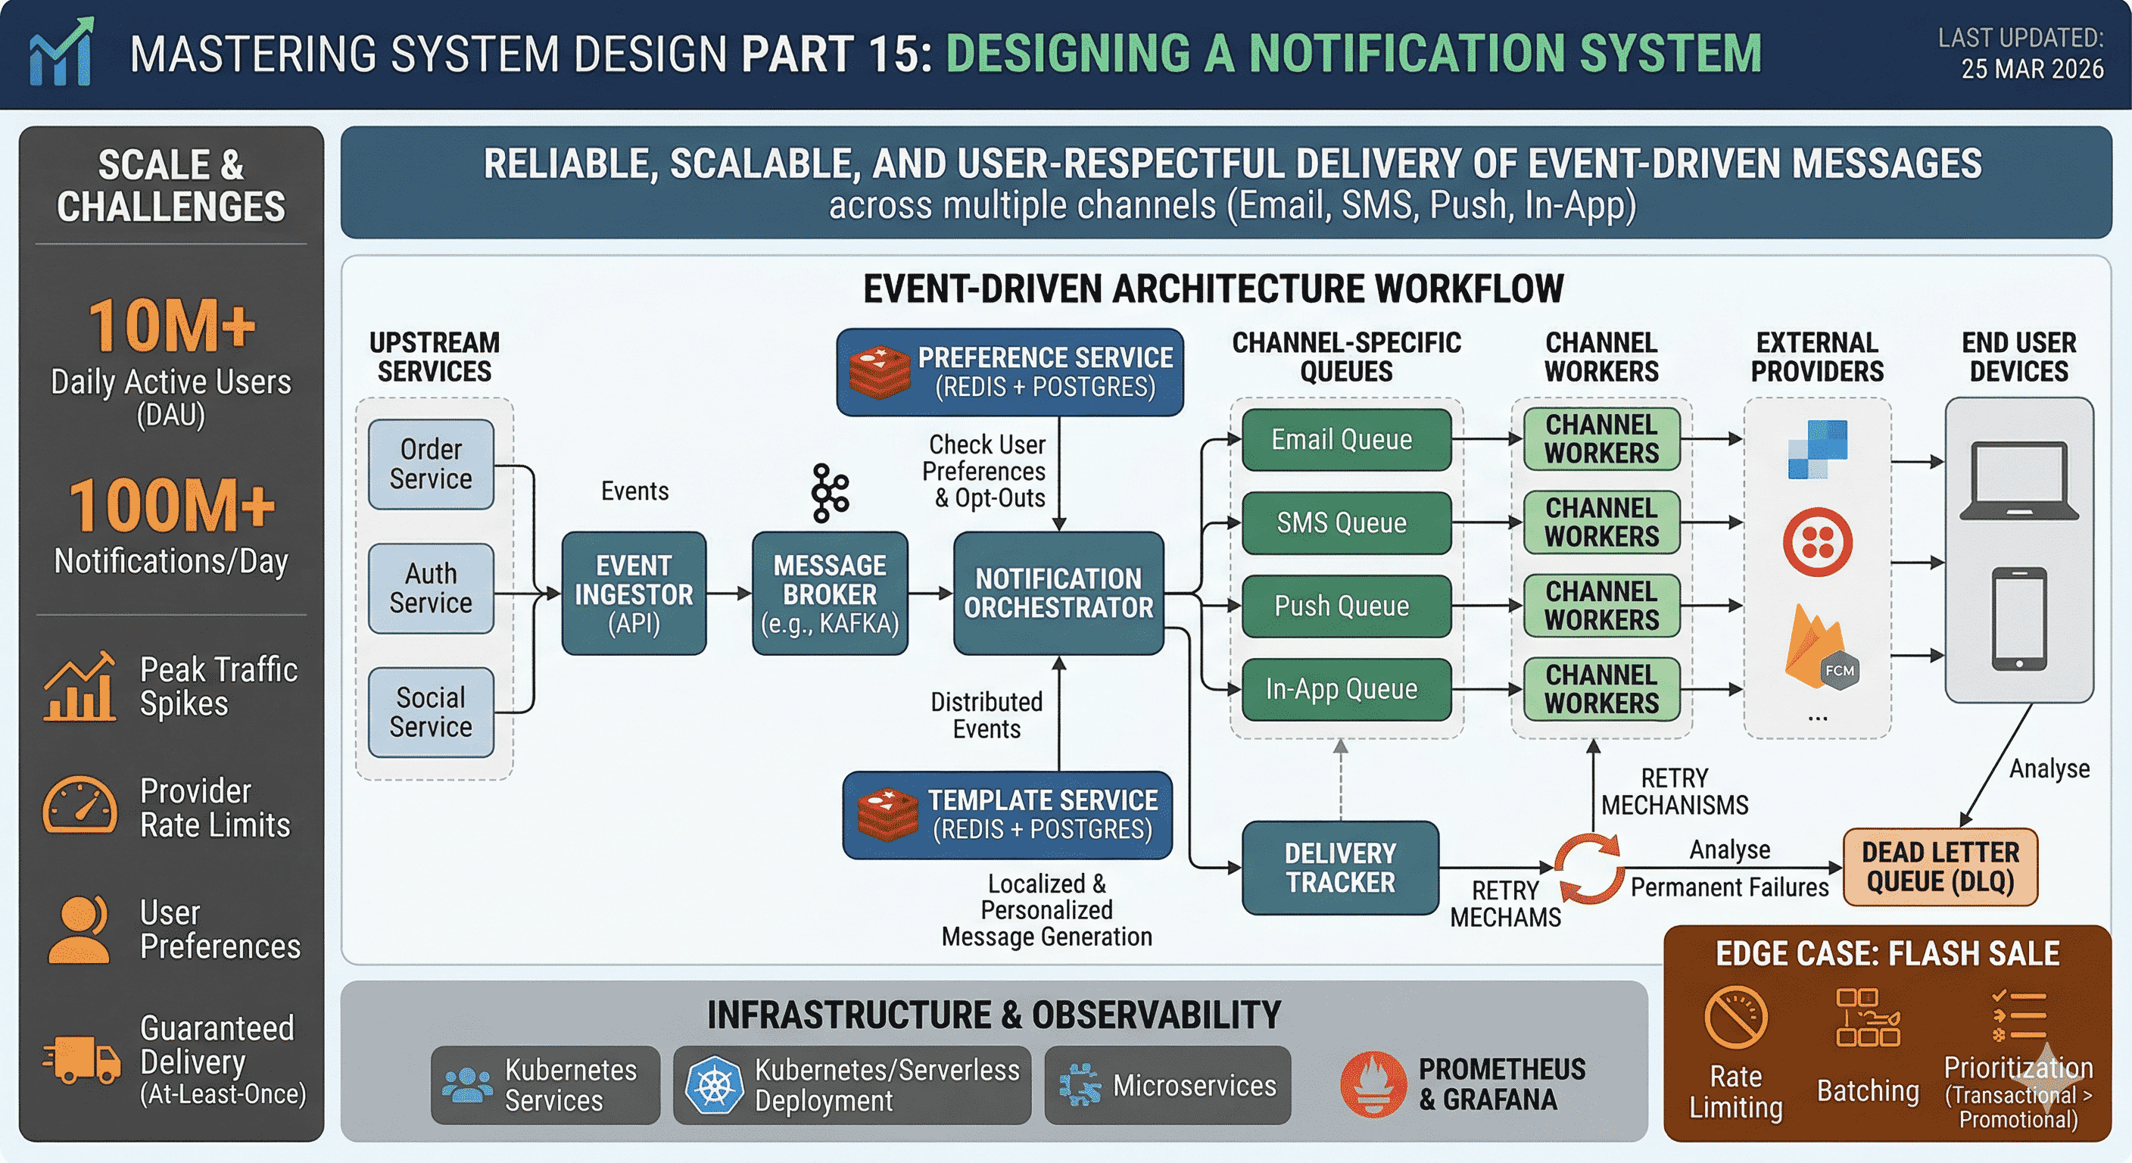2132x1163 pixels.
Task: Click the Redis icon in Template Service
Action: (x=887, y=815)
